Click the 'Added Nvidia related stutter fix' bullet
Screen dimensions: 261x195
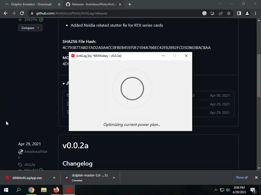click(x=117, y=25)
